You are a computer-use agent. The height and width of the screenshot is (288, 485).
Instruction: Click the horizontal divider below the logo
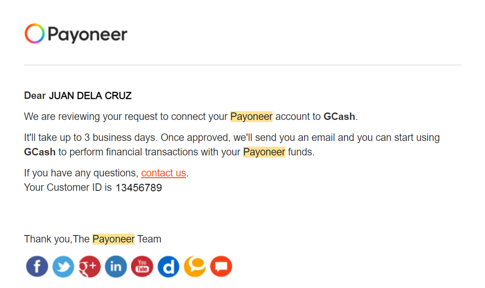tap(243, 65)
